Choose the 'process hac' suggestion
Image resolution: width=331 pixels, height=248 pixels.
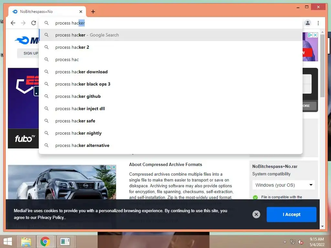coord(171,59)
